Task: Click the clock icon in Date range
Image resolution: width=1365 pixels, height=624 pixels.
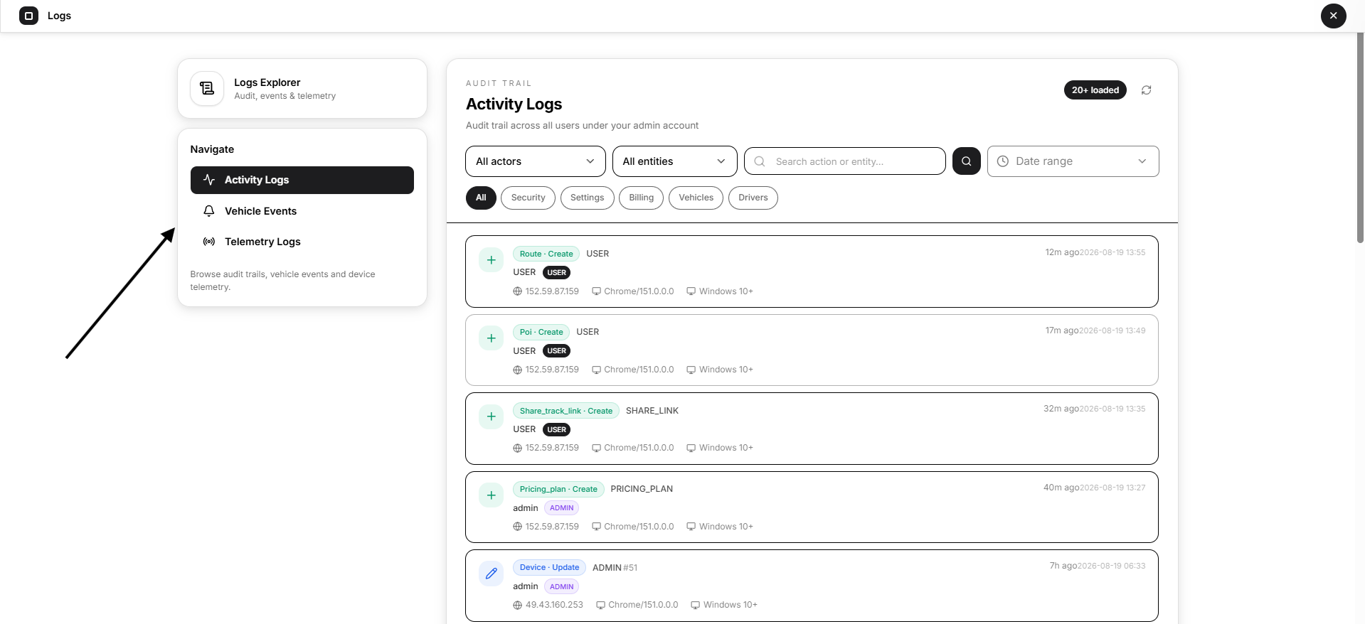Action: pyautogui.click(x=1002, y=161)
